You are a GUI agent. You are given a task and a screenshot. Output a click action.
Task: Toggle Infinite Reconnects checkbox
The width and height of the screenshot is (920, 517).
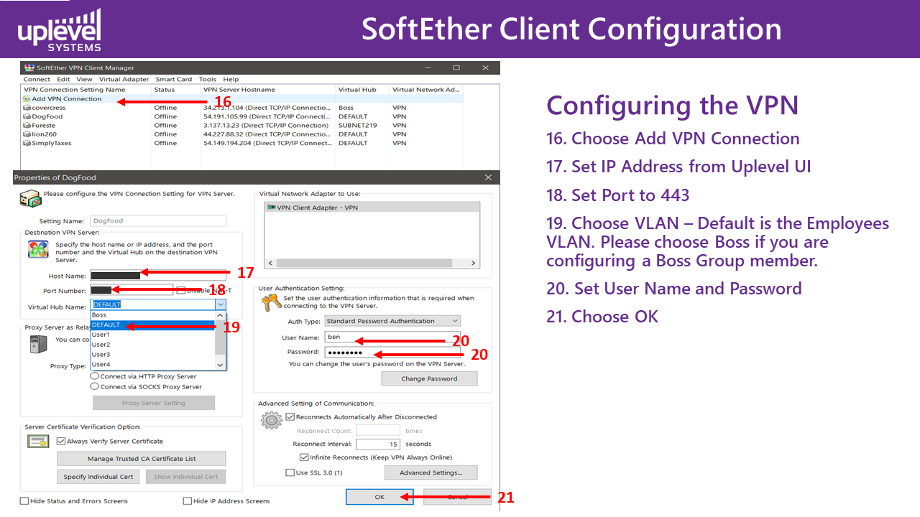(x=304, y=457)
